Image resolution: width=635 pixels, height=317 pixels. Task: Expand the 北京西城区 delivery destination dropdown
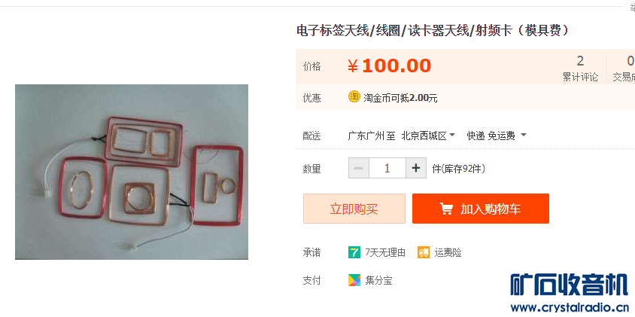click(428, 136)
